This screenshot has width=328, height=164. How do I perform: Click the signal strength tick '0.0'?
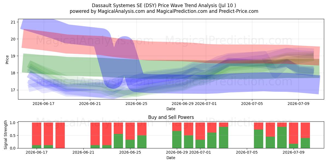pyautogui.click(x=13, y=148)
